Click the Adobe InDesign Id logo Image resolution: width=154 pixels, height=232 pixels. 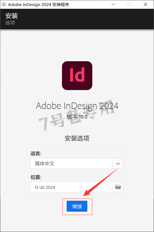click(77, 76)
